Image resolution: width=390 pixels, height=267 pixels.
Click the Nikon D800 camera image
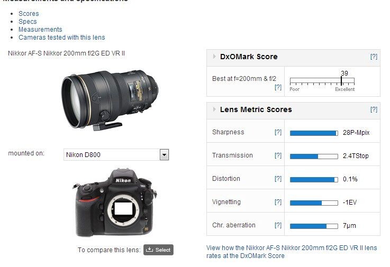pos(114,202)
